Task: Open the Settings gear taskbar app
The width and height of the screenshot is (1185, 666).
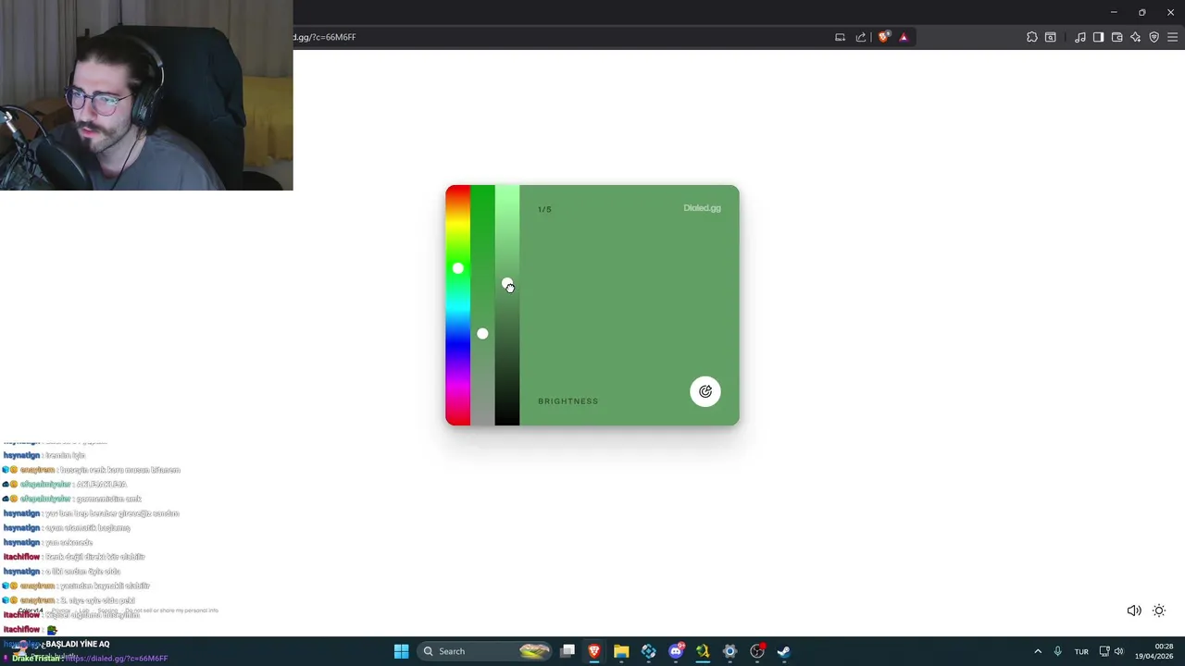Action: 730,651
